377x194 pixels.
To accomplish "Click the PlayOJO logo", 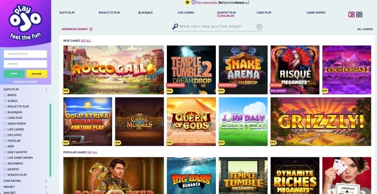I will (x=25, y=22).
